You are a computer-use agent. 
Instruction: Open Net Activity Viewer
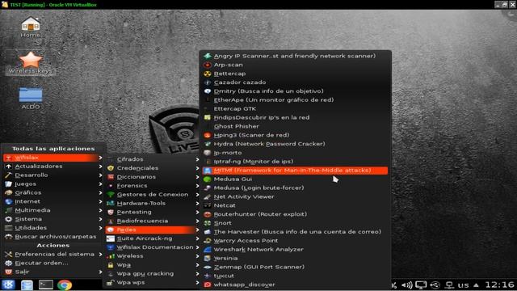[x=295, y=196]
